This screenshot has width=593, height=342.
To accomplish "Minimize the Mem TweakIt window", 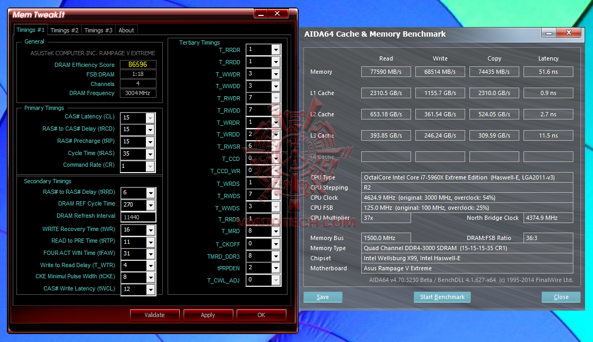I will (x=261, y=14).
